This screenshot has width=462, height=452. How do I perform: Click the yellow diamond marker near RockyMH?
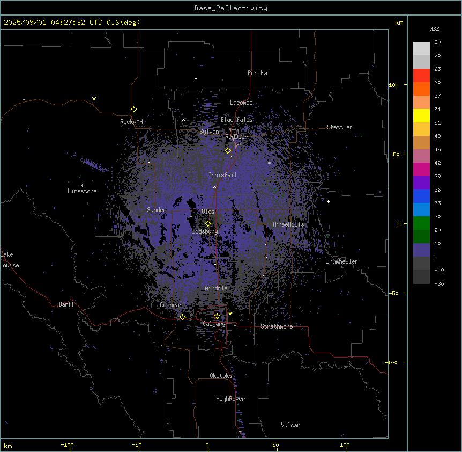pyautogui.click(x=134, y=109)
